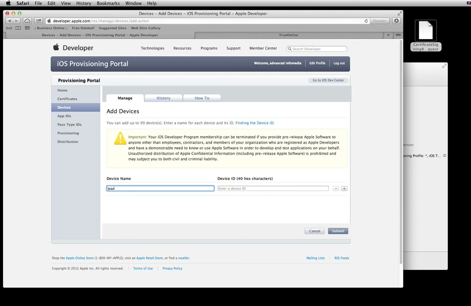Image resolution: width=471 pixels, height=306 pixels.
Task: Open Top Sites grid icon
Action: click(27, 28)
